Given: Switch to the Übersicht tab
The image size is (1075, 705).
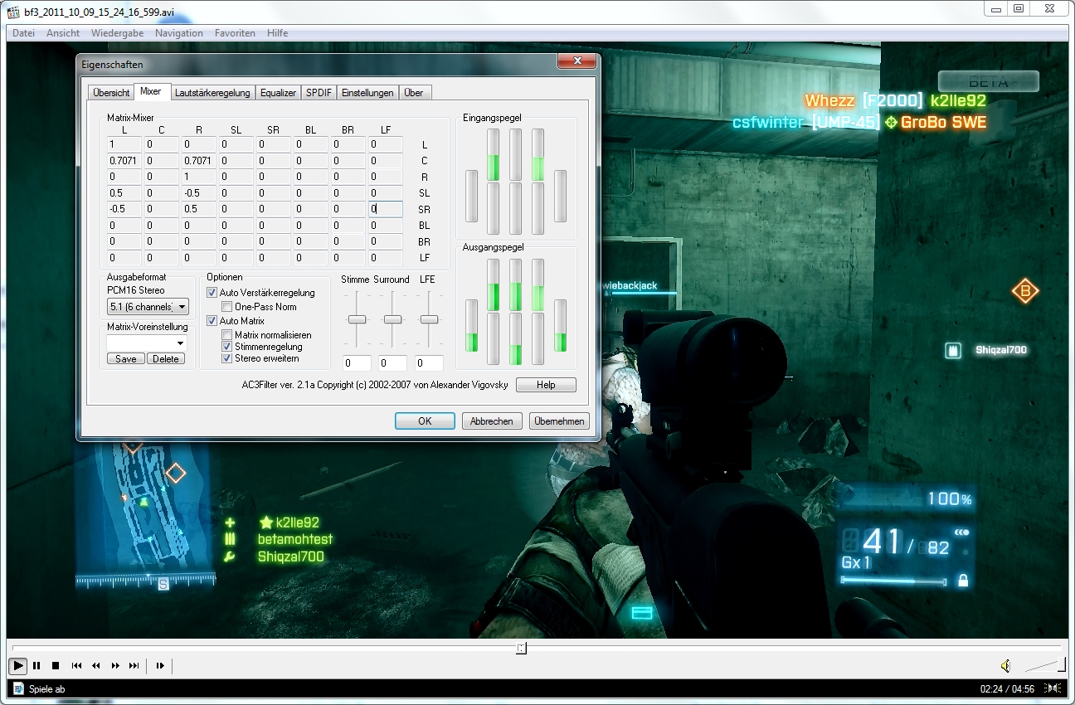Looking at the screenshot, I should (111, 93).
